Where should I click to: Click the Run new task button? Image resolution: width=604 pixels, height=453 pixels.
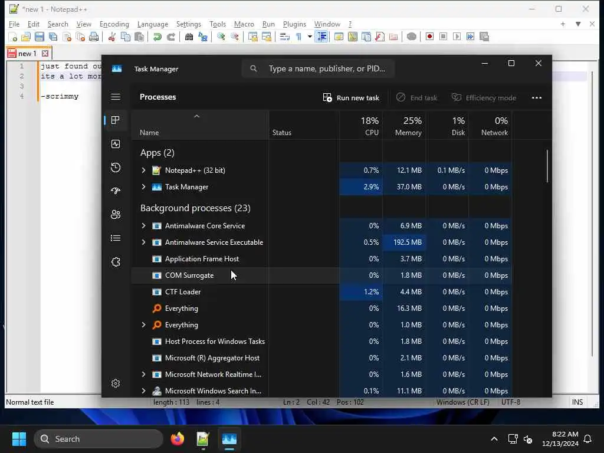tap(351, 98)
